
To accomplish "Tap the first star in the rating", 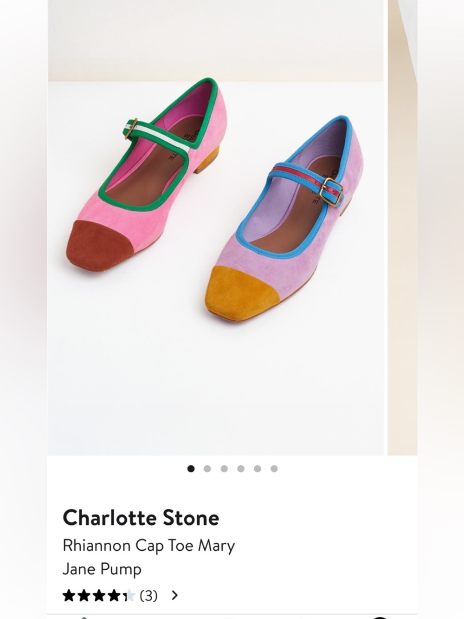I will click(x=69, y=595).
